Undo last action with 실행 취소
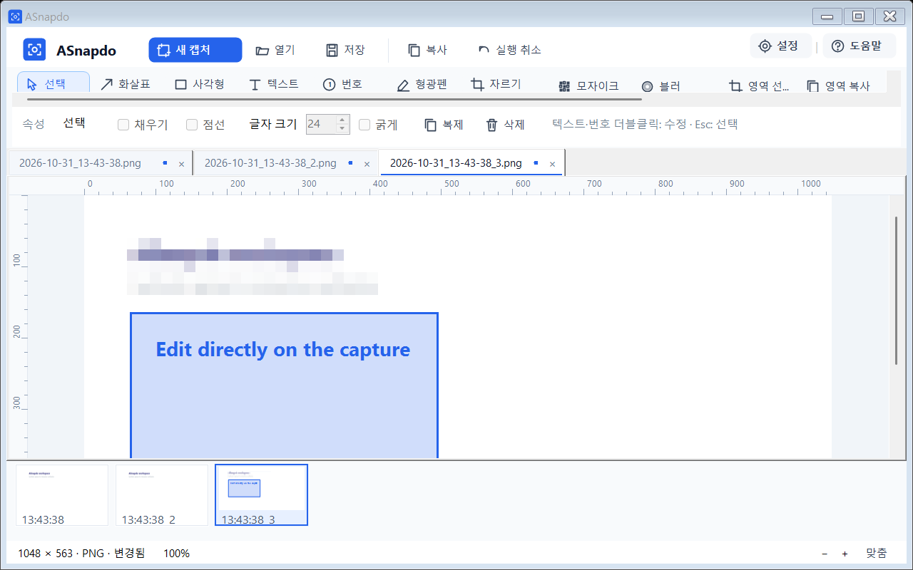 509,50
